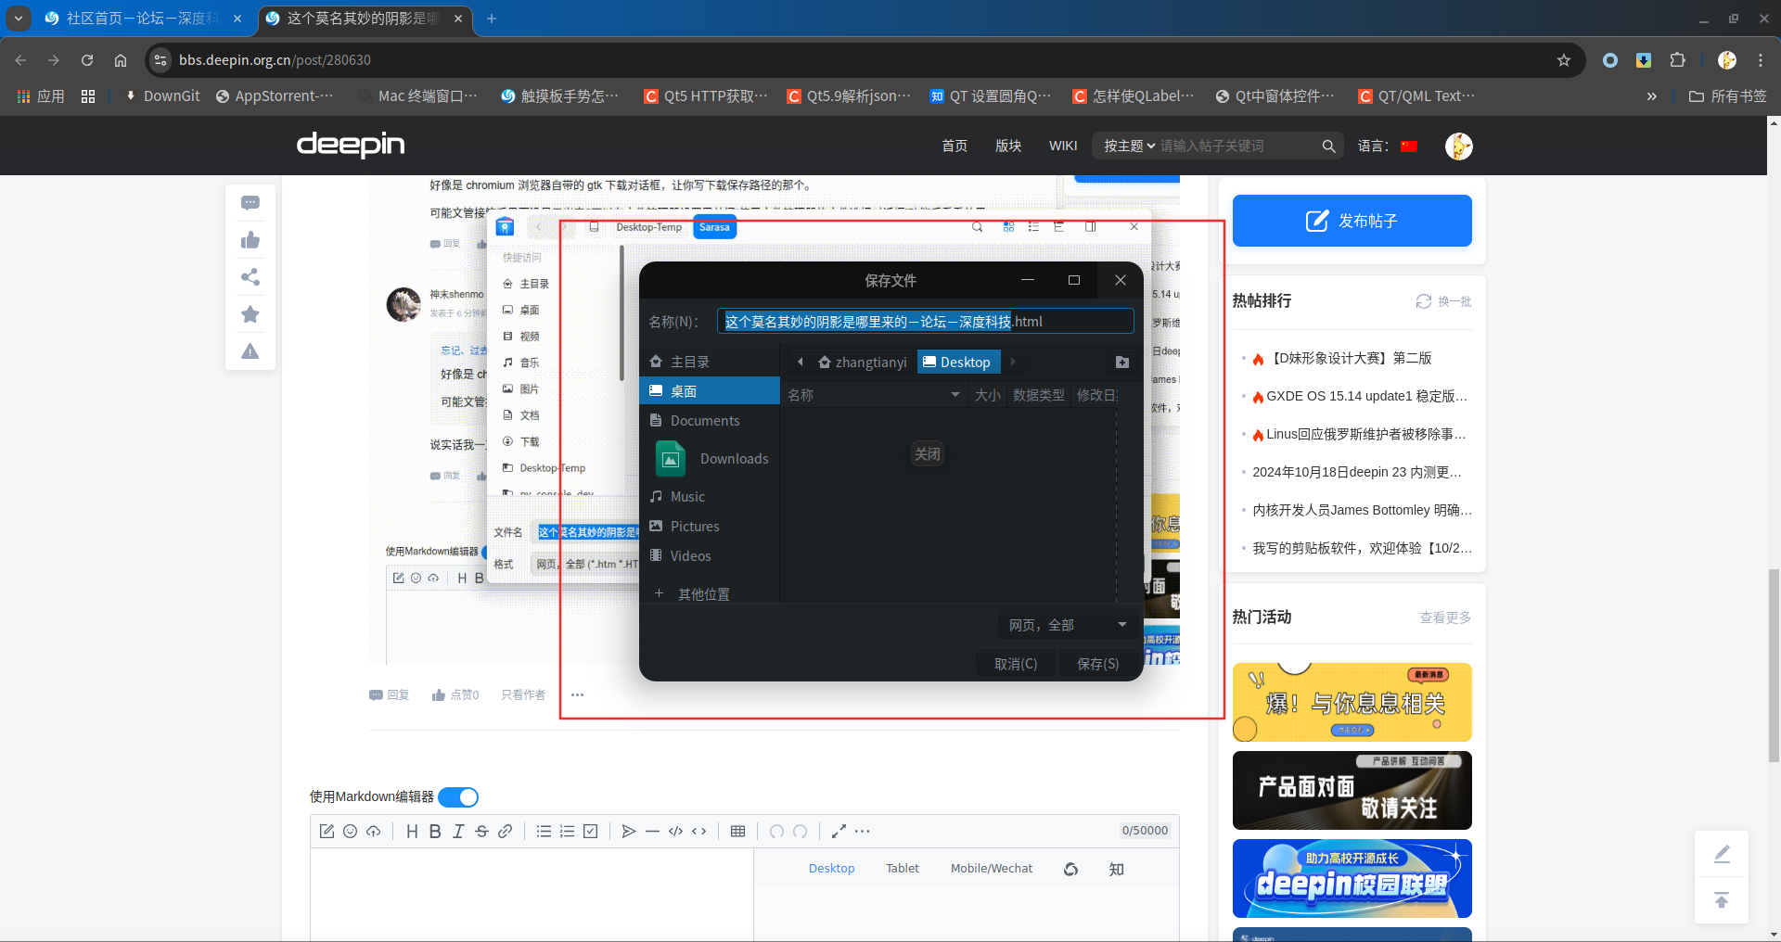Open the deepin校园联盟 activity banner
This screenshot has width=1781, height=942.
[1352, 879]
